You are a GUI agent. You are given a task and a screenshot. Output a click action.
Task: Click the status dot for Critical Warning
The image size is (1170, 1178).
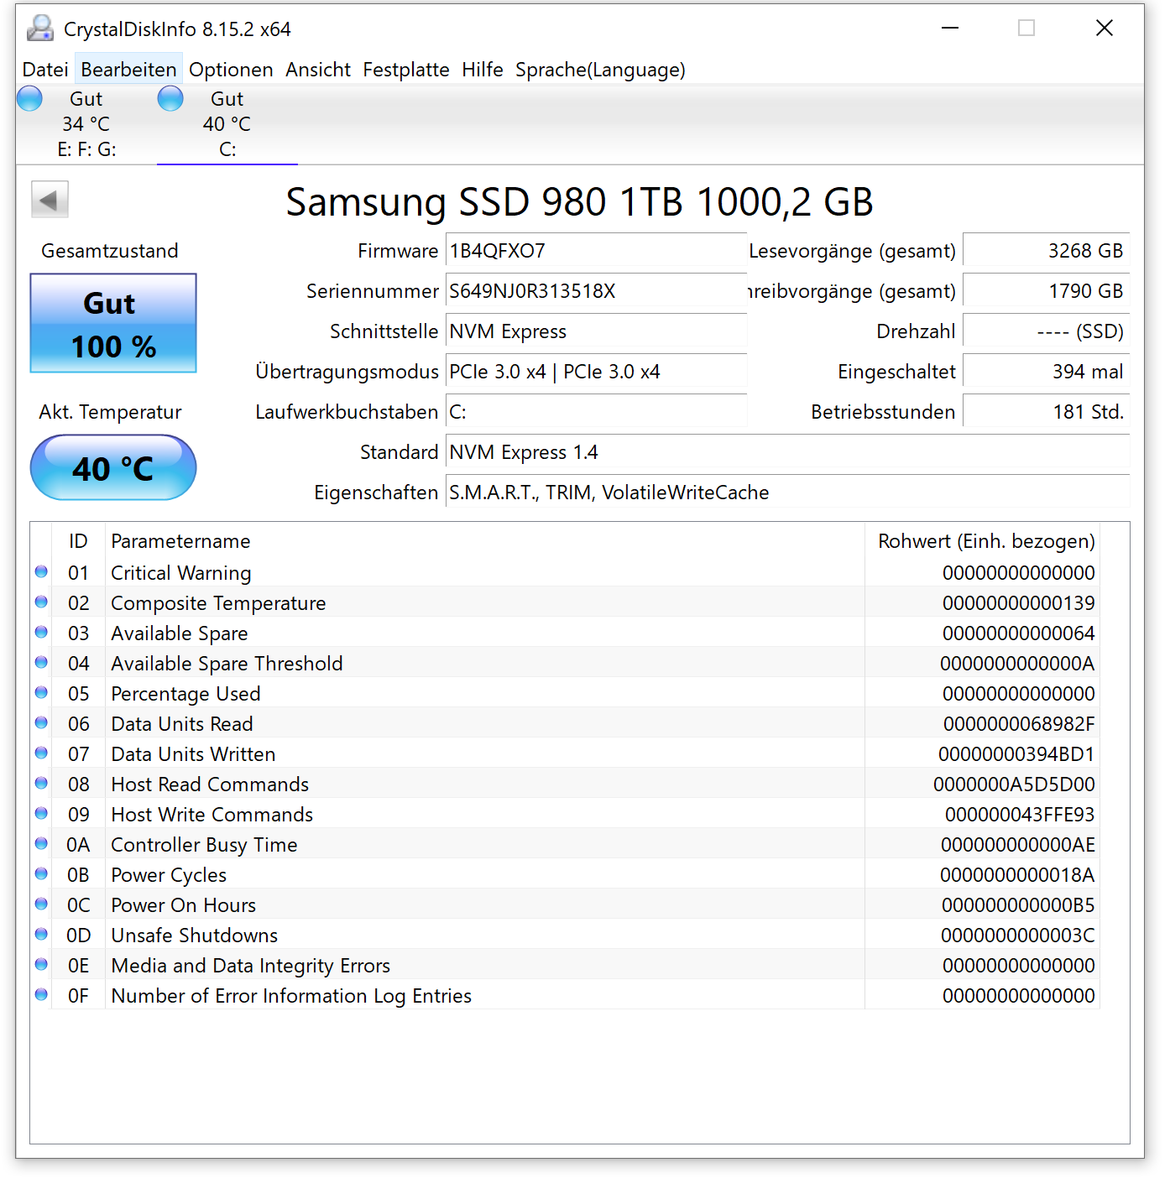41,571
